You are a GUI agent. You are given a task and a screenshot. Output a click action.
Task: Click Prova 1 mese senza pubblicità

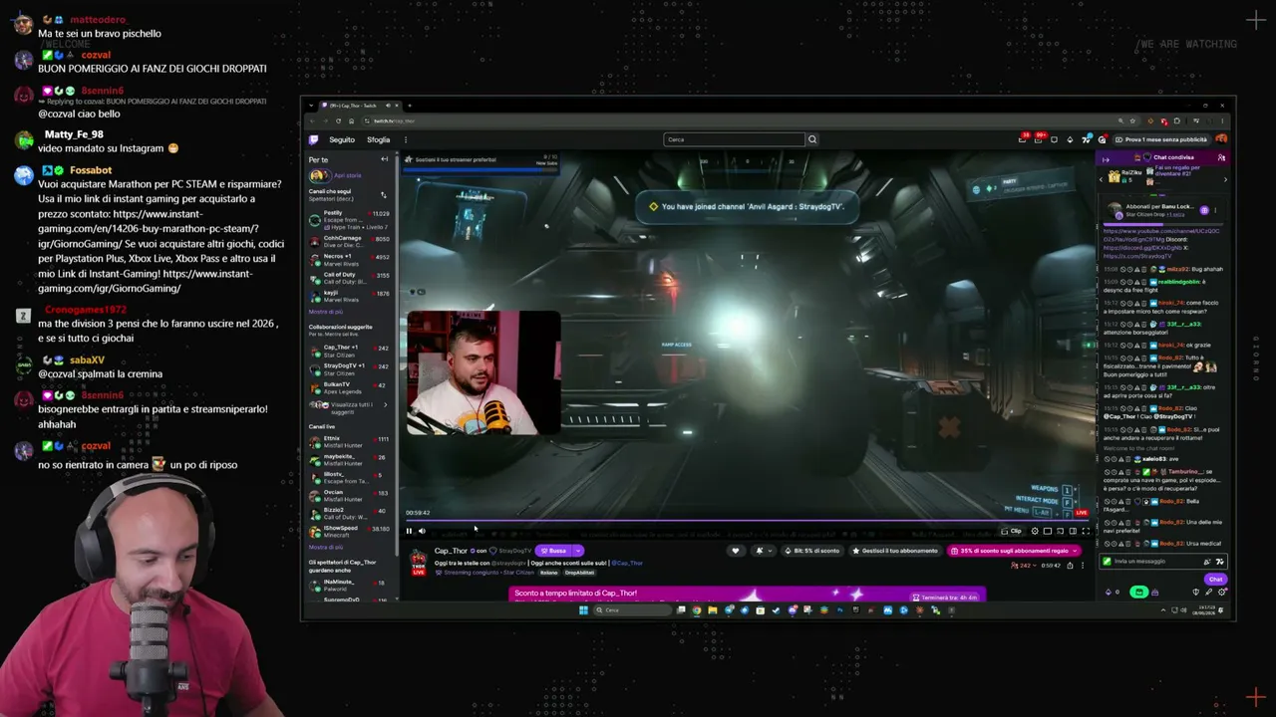tap(1161, 139)
